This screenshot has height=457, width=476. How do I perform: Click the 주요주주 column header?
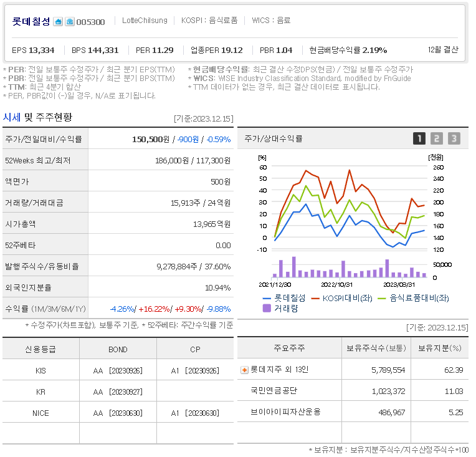[x=289, y=348]
